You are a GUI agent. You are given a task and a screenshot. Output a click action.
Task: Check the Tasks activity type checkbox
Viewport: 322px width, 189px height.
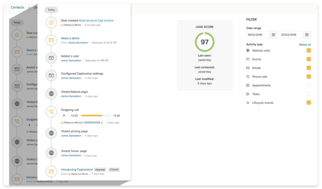[x=308, y=94]
